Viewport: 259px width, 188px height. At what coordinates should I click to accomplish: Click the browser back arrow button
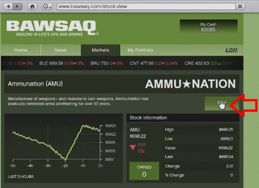[8, 7]
